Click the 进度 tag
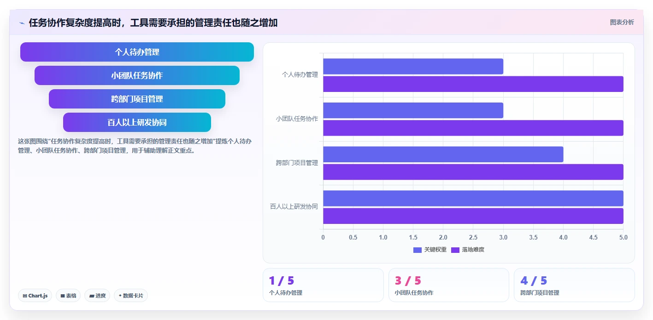 [97, 296]
